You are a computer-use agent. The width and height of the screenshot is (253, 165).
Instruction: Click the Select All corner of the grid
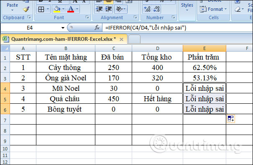[x=5, y=48]
